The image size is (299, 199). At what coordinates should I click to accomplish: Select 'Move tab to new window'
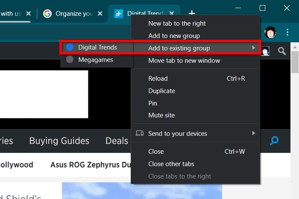pos(196,61)
